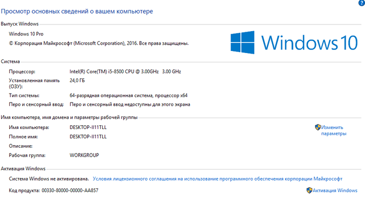Click the Перо и сенсорный ввод недоступны value
The width and height of the screenshot is (365, 218).
coord(130,105)
